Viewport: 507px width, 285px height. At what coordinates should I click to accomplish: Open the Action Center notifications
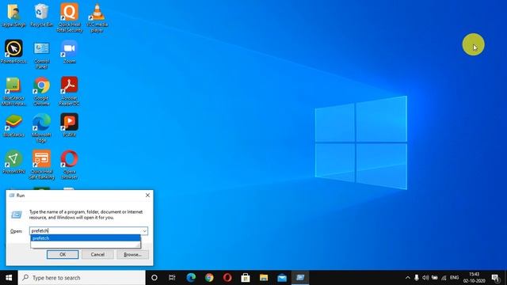[x=495, y=278]
